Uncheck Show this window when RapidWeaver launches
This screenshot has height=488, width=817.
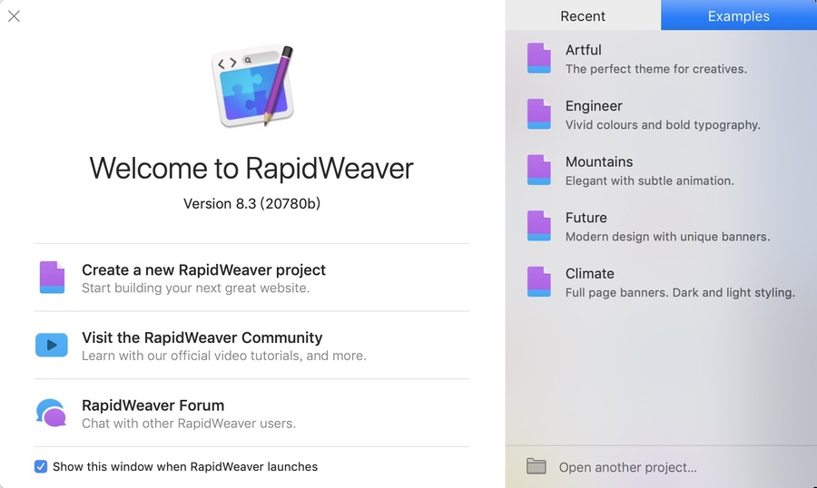41,467
